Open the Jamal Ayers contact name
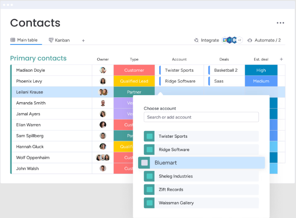This screenshot has width=296, height=218. pyautogui.click(x=28, y=114)
